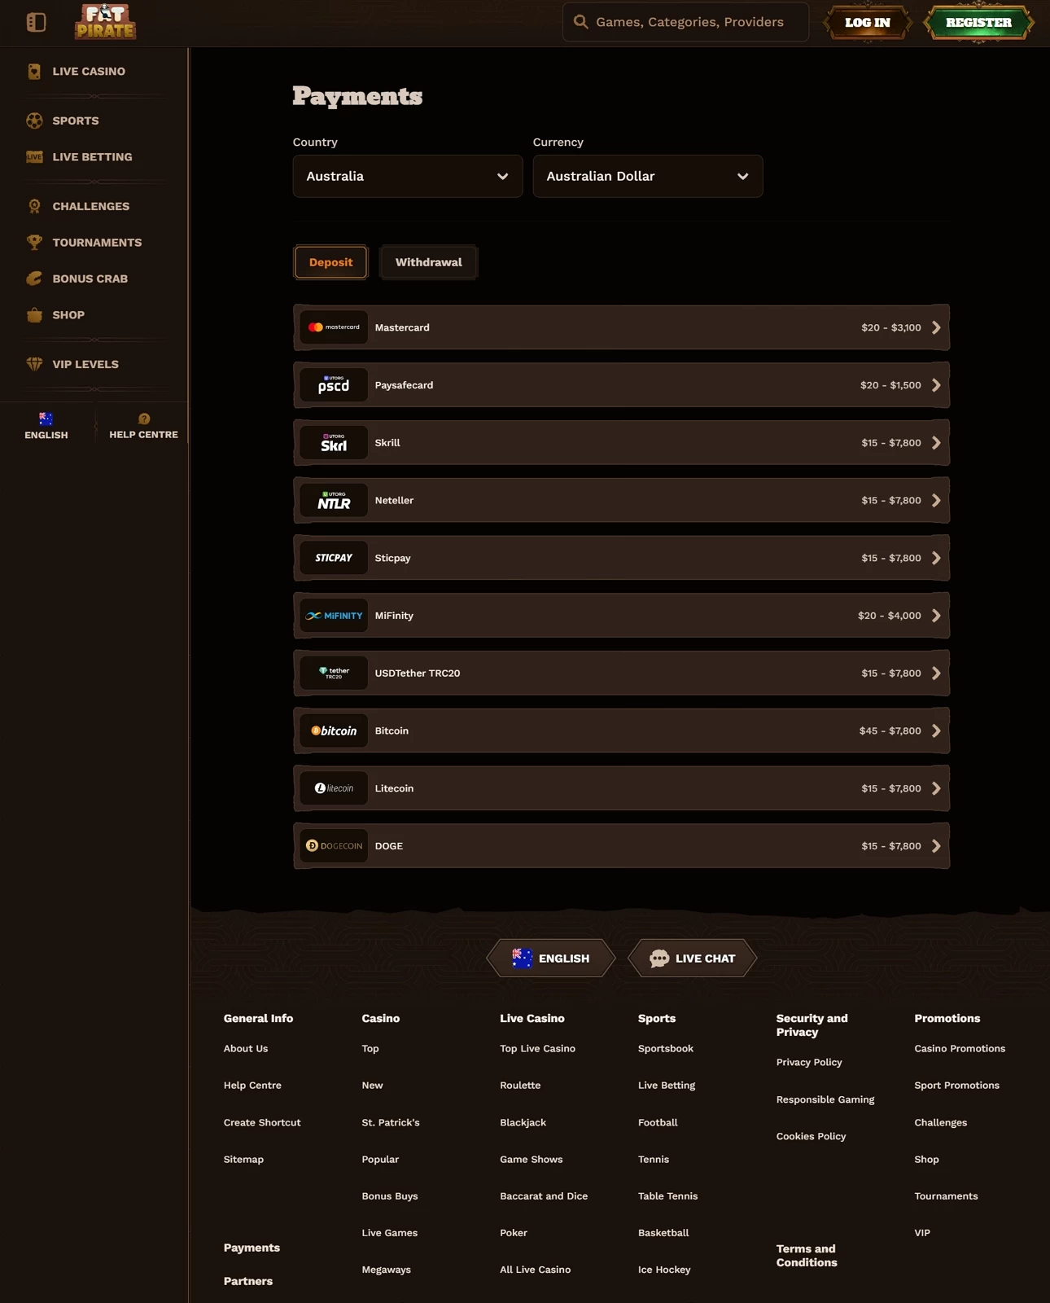Expand the USDTether TRC20 row chevron
1050x1303 pixels.
coord(936,673)
